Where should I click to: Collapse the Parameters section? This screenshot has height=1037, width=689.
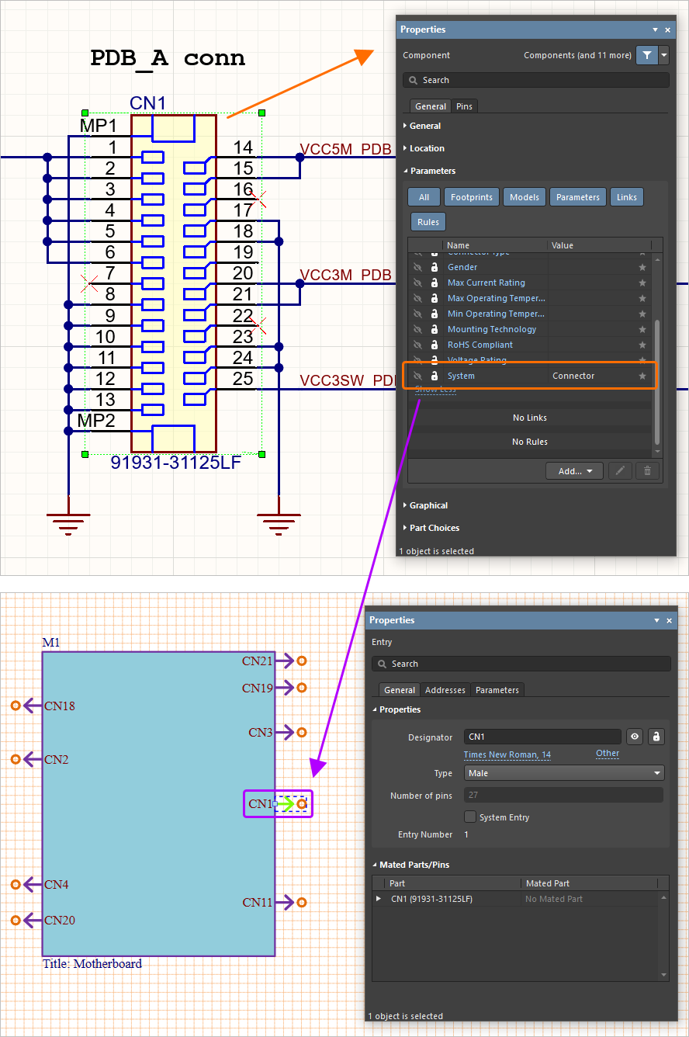click(429, 171)
